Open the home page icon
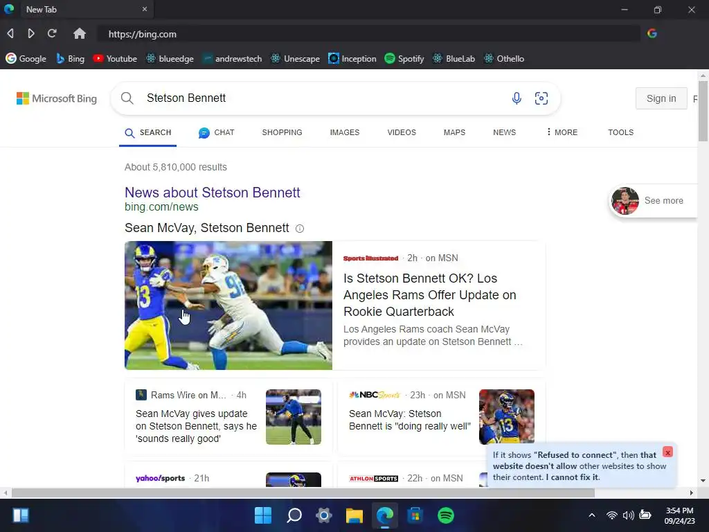This screenshot has height=532, width=709. (x=80, y=33)
